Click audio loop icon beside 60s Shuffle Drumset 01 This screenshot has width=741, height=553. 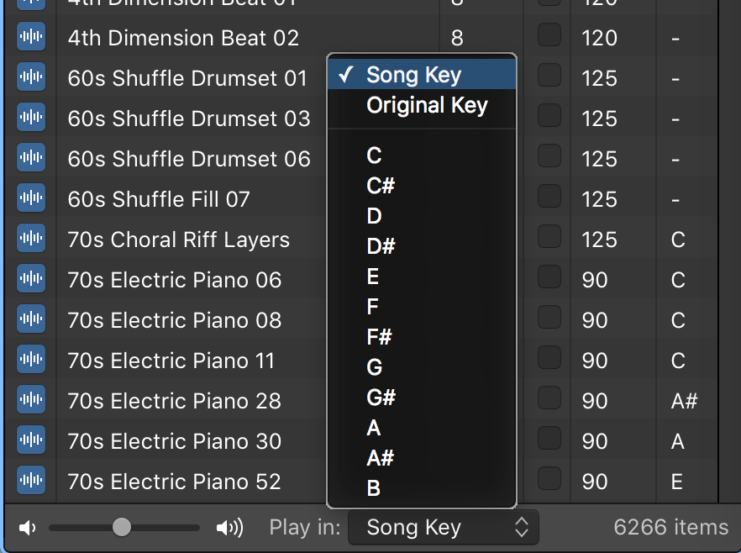click(x=31, y=78)
